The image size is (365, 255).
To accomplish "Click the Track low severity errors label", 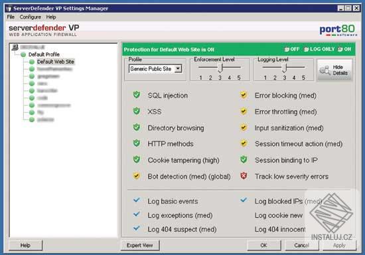I will (x=291, y=177).
